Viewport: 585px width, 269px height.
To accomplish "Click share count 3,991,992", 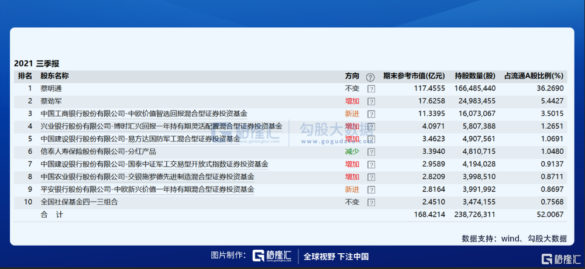I will click(x=479, y=189).
